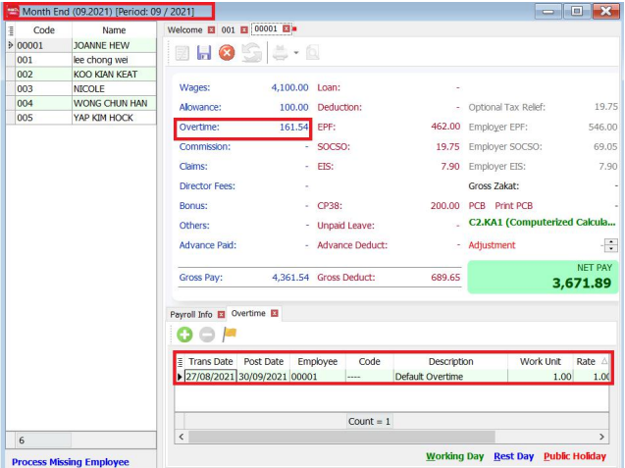625x468 pixels.
Task: Click the Month End window app icon
Action: click(13, 11)
